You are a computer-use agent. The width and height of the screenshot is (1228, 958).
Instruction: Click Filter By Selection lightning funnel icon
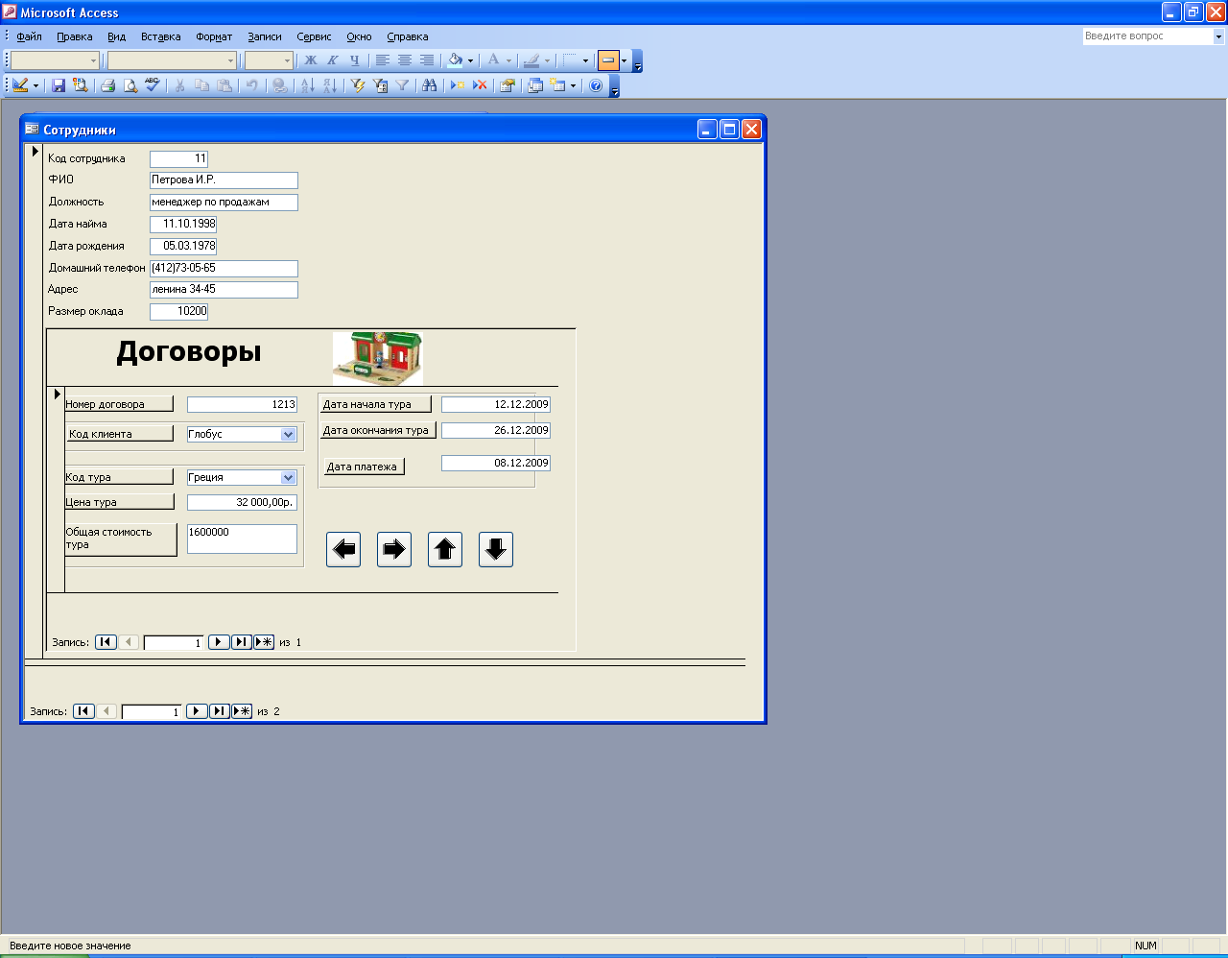pyautogui.click(x=358, y=85)
